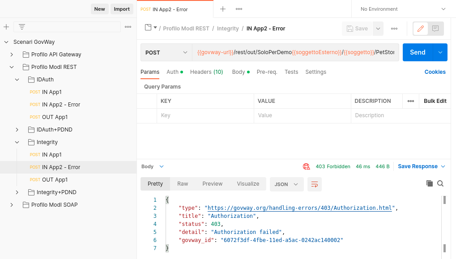
Task: Expand the Profilo ModI SOAP folder arrow
Action: (12, 205)
